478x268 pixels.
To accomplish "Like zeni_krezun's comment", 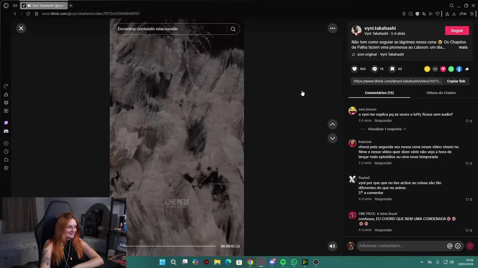I will pos(467,121).
